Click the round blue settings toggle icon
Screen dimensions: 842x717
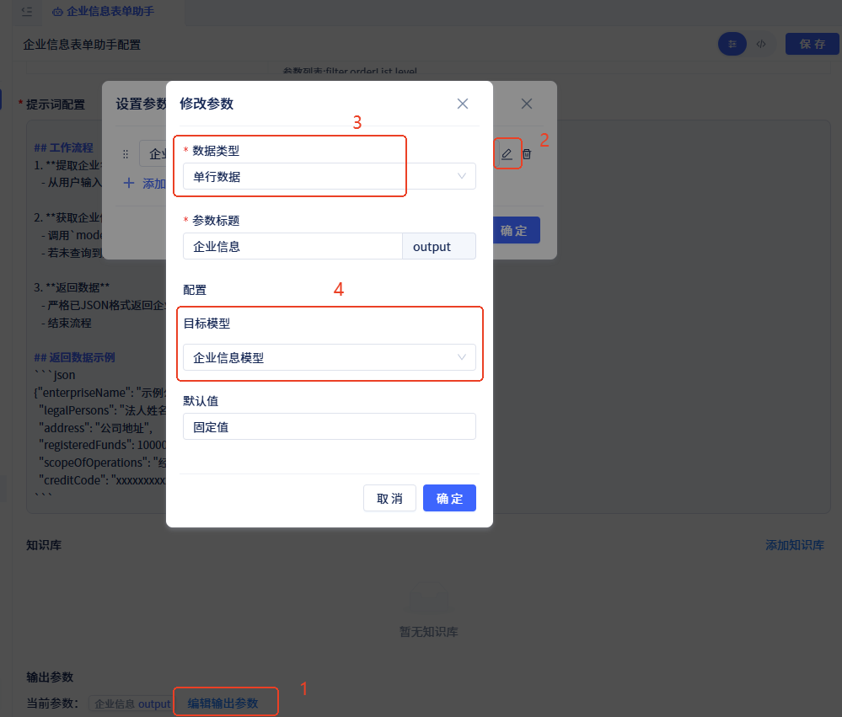tap(732, 44)
